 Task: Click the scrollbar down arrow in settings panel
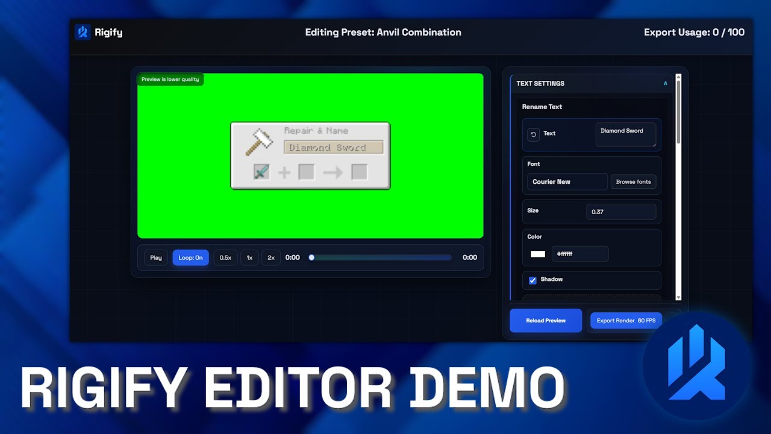coord(678,297)
